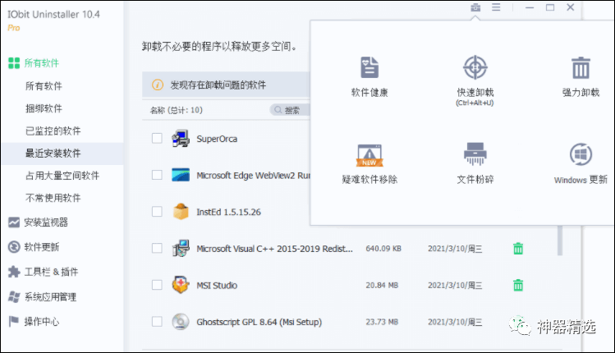The width and height of the screenshot is (615, 353).
Task: Open the 软件健康 (Software Health) tool
Action: tap(369, 68)
